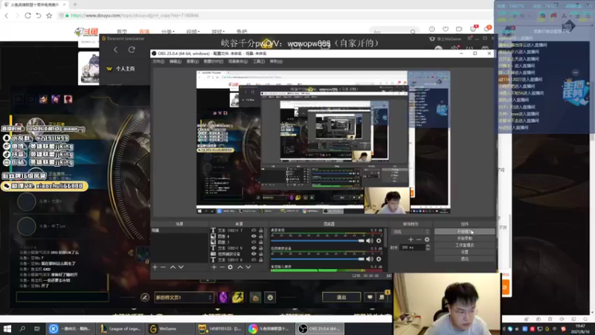Expand Douyu 分类 navigation dropdown
Image resolution: width=595 pixels, height=335 pixels.
(x=168, y=31)
